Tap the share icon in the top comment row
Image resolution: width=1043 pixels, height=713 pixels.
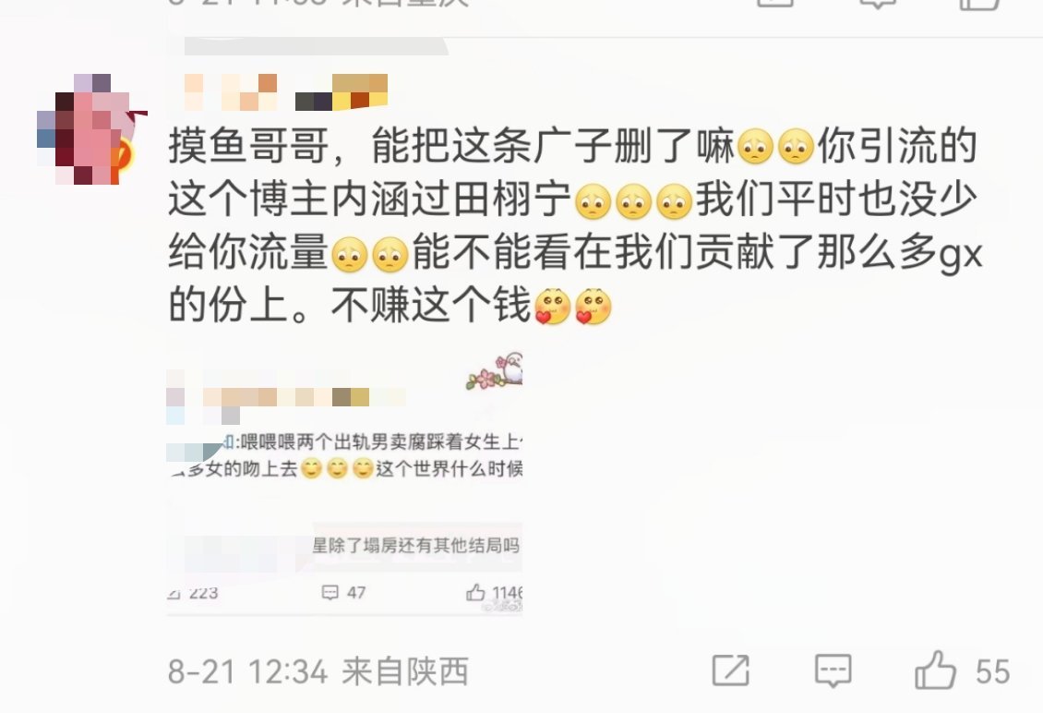pyautogui.click(x=774, y=4)
